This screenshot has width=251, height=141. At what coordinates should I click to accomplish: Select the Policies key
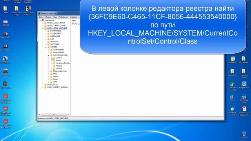tap(59, 66)
